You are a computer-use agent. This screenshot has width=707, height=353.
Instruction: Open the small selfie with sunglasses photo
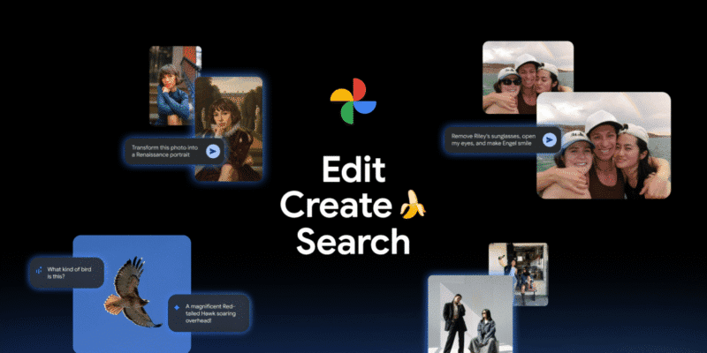point(528,78)
